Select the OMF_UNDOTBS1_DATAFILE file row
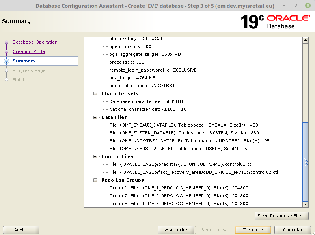 [189, 141]
